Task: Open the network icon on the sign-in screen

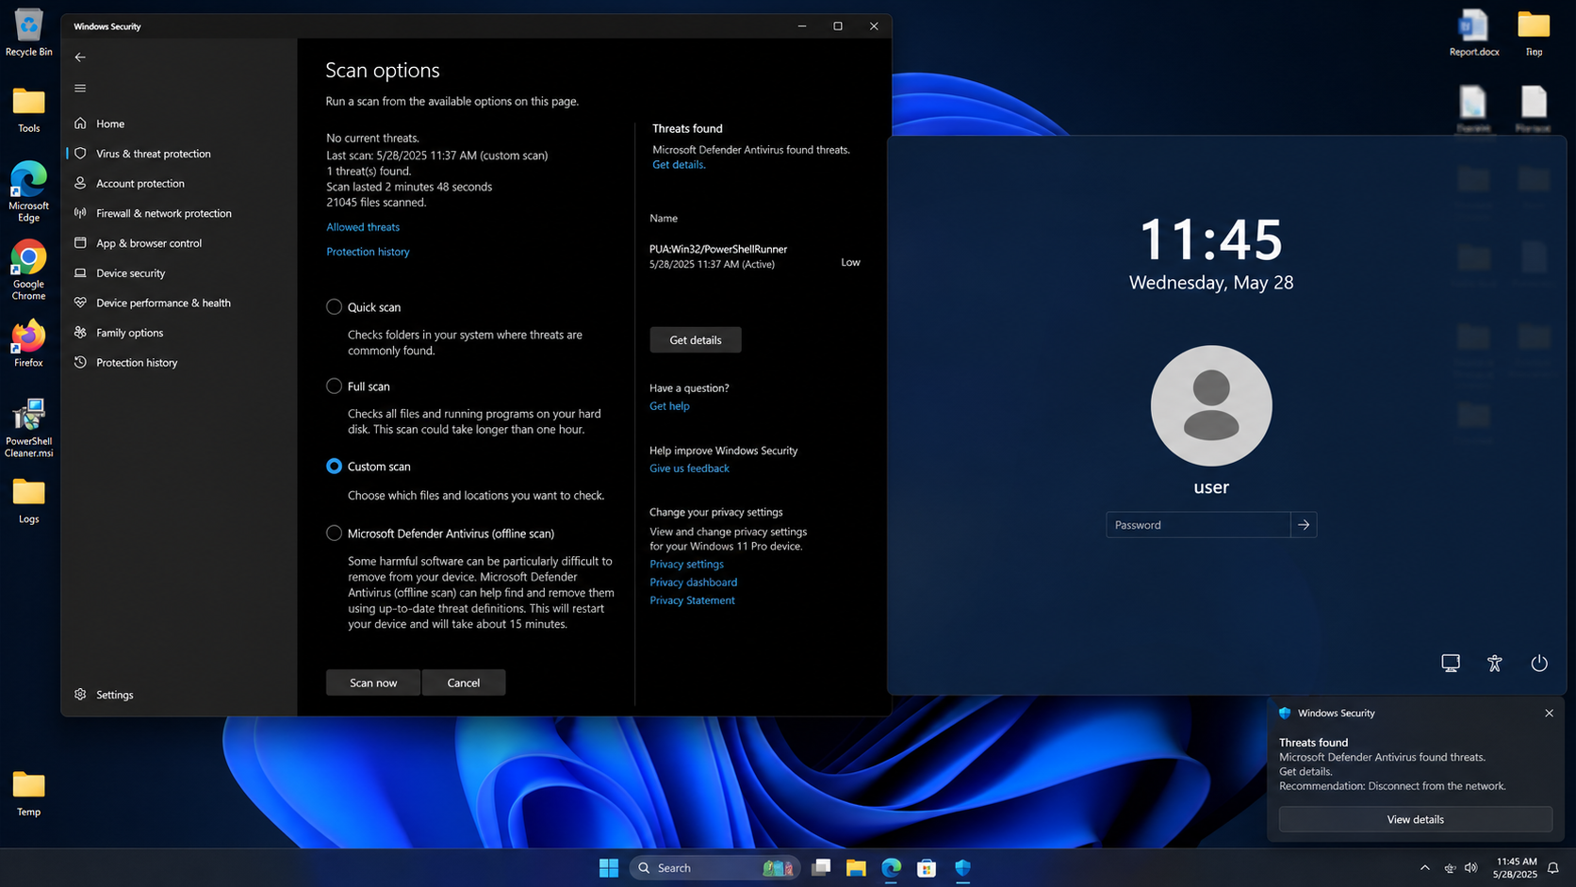Action: click(1451, 664)
